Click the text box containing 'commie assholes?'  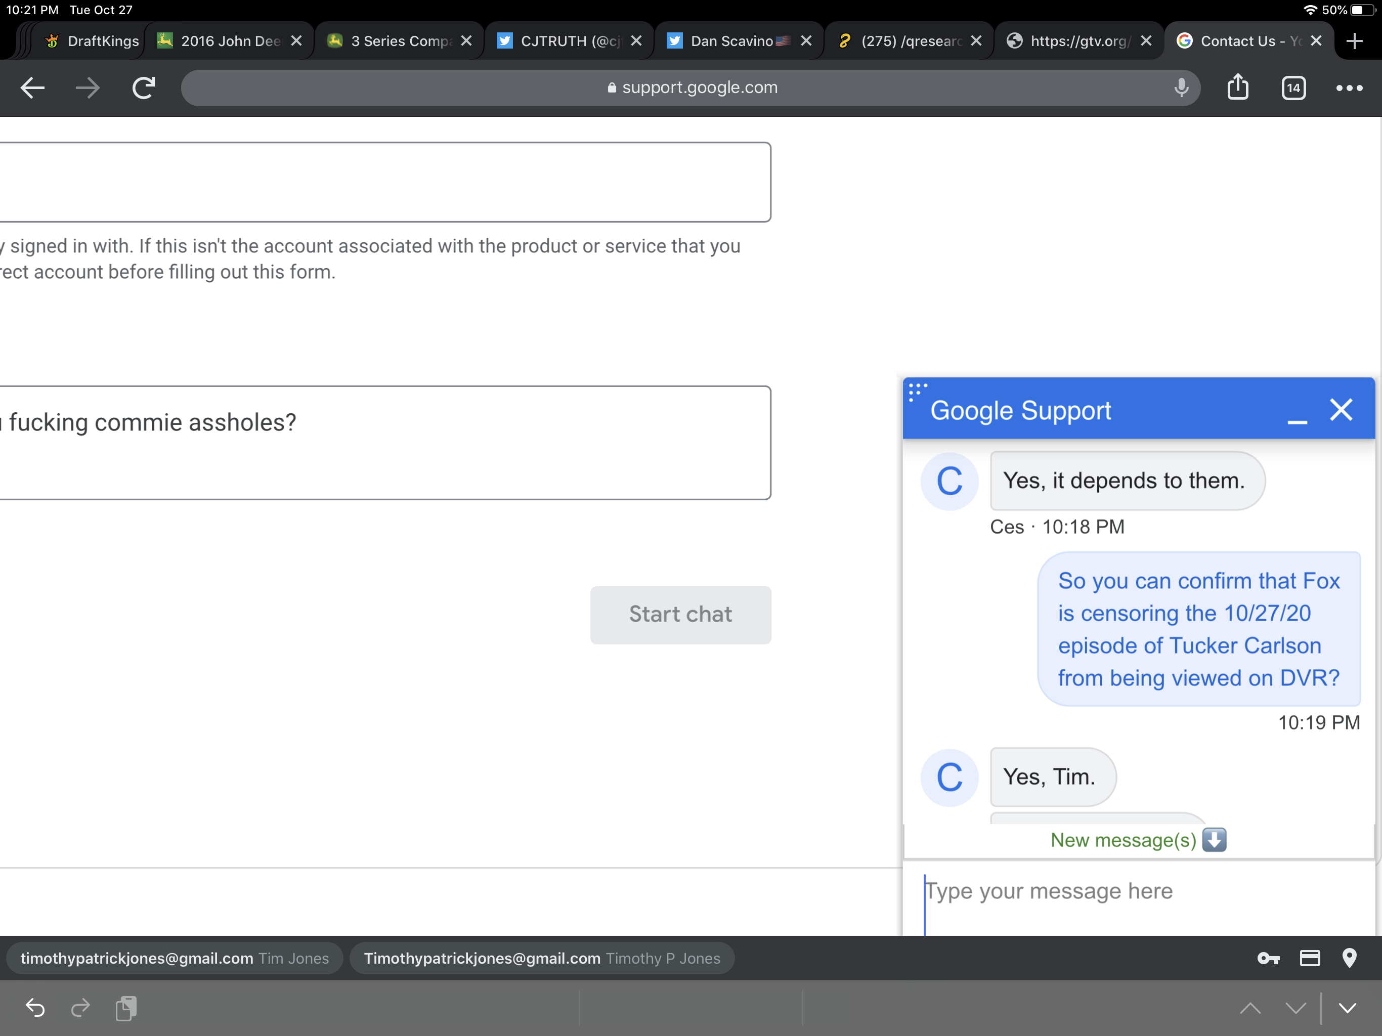[385, 443]
